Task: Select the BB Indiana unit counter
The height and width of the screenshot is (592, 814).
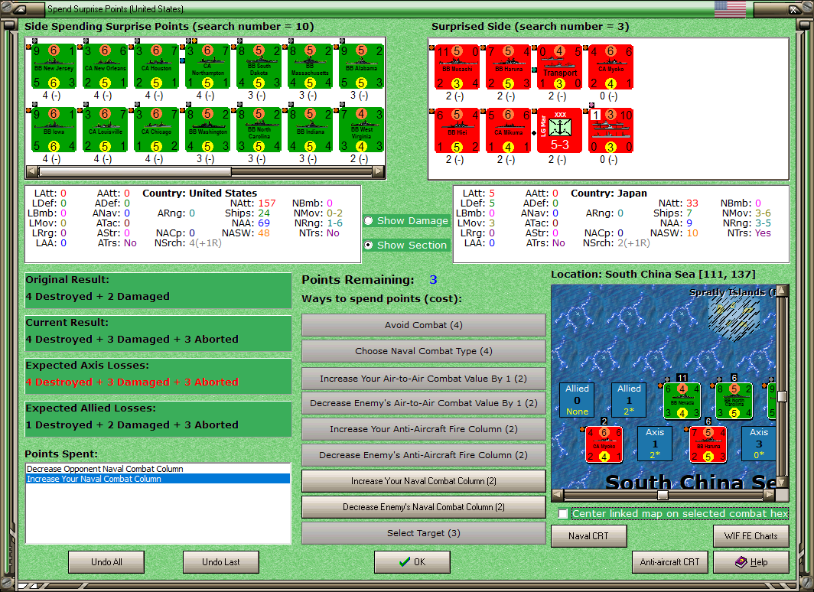Action: pyautogui.click(x=311, y=130)
